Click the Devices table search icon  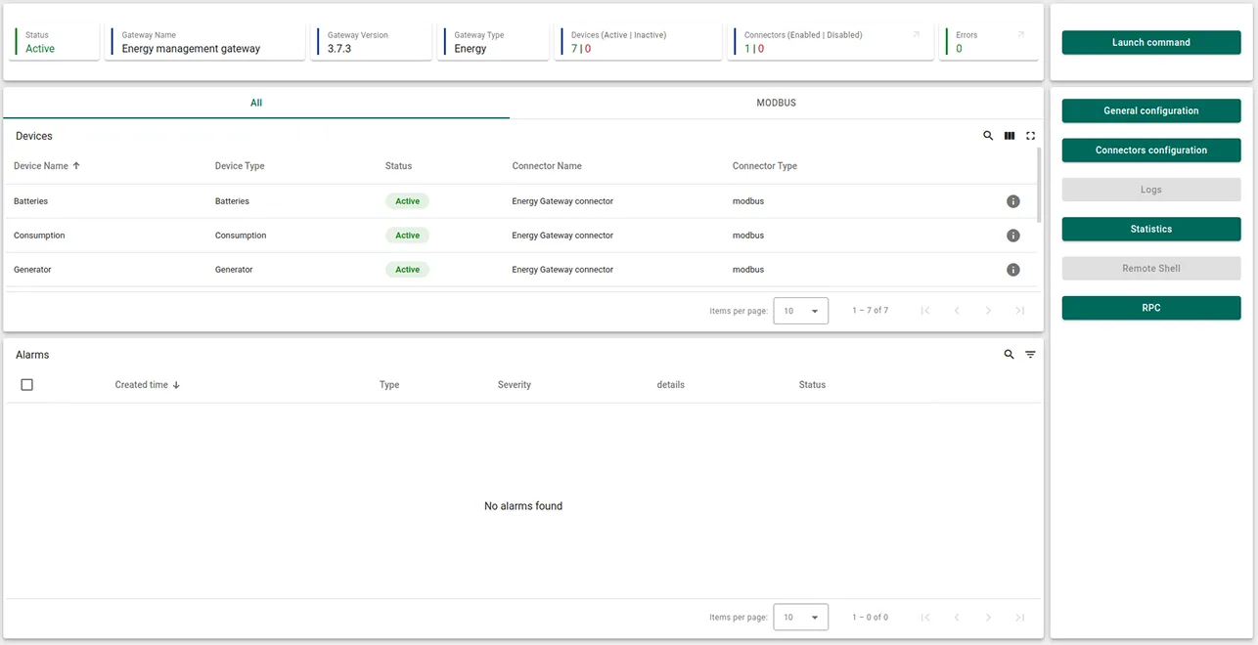point(988,136)
